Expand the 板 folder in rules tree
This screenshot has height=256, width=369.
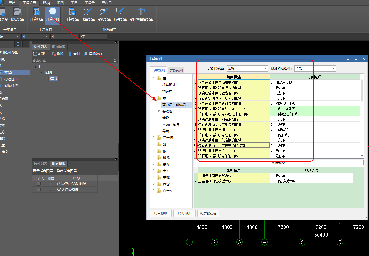[x=154, y=151]
